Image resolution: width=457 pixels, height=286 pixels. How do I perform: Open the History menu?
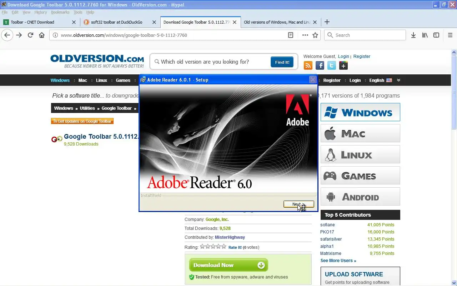point(41,12)
